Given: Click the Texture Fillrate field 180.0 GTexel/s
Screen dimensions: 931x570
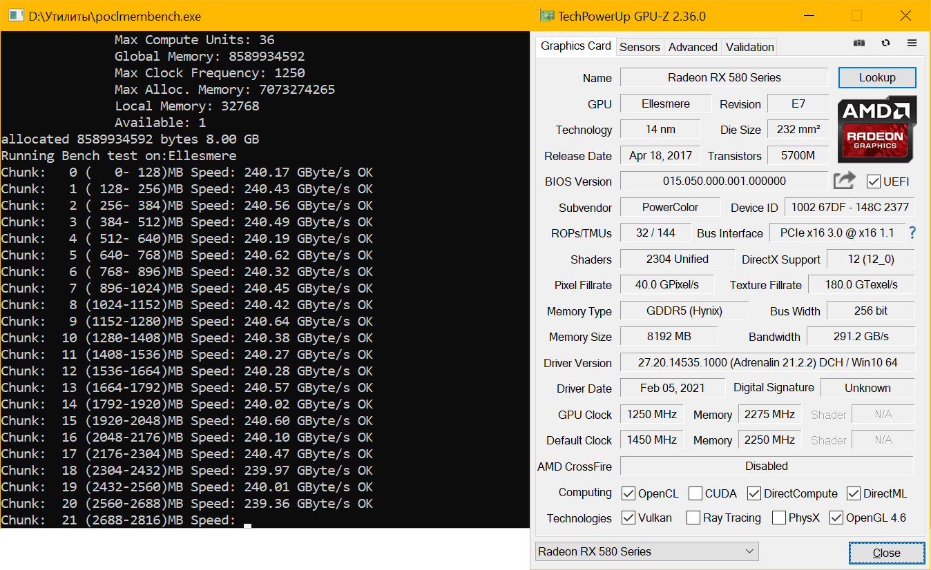Looking at the screenshot, I should pyautogui.click(x=861, y=284).
